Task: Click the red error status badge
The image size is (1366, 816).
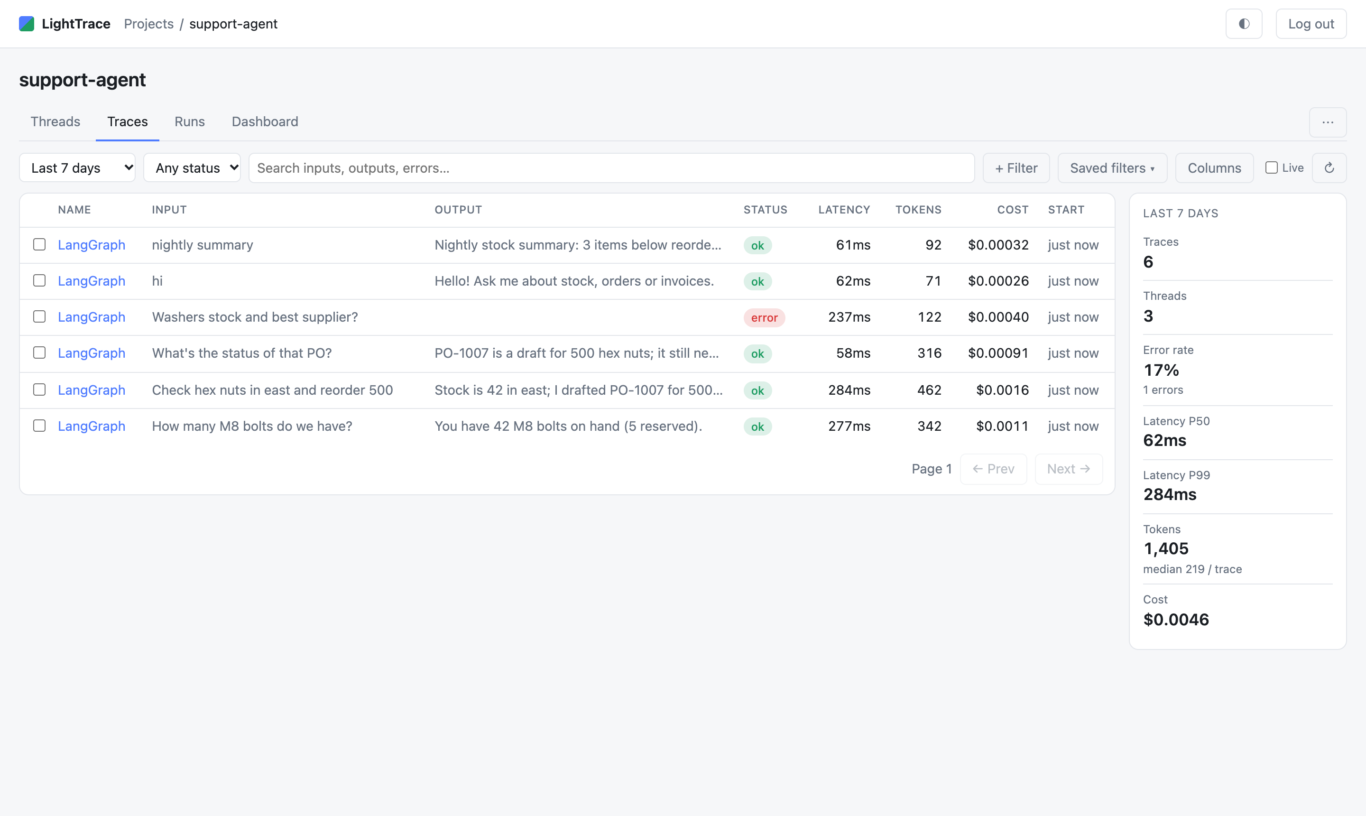Action: (764, 318)
